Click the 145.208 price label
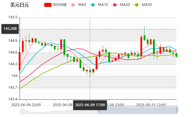The width and height of the screenshot is (196, 117). pos(10,29)
